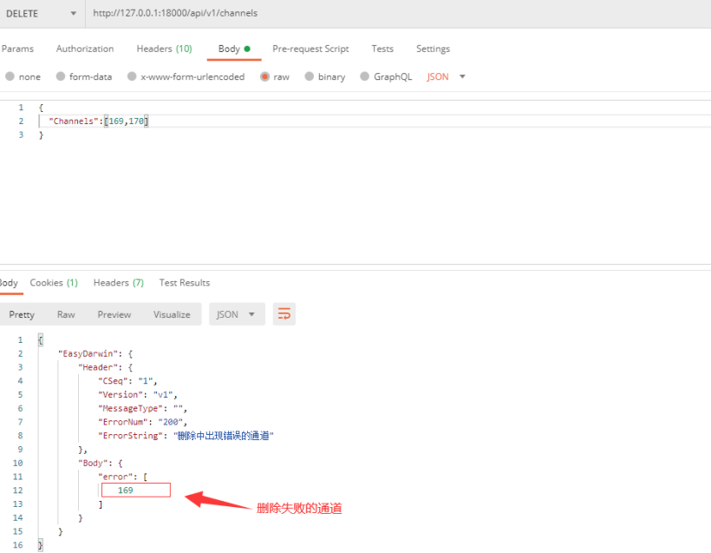Switch to the Authorization tab
This screenshot has width=711, height=553.
85,49
